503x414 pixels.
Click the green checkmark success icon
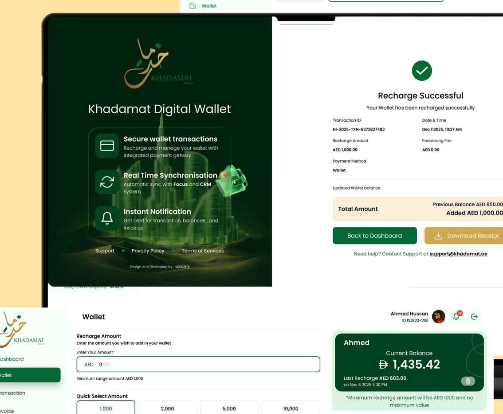421,71
